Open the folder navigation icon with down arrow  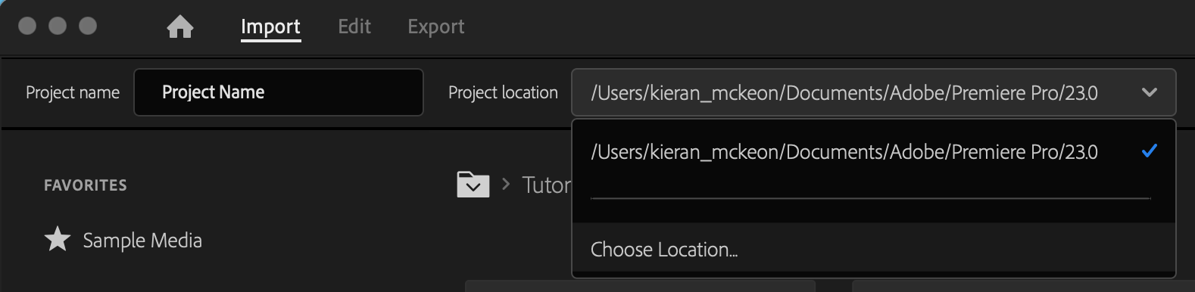click(x=473, y=185)
